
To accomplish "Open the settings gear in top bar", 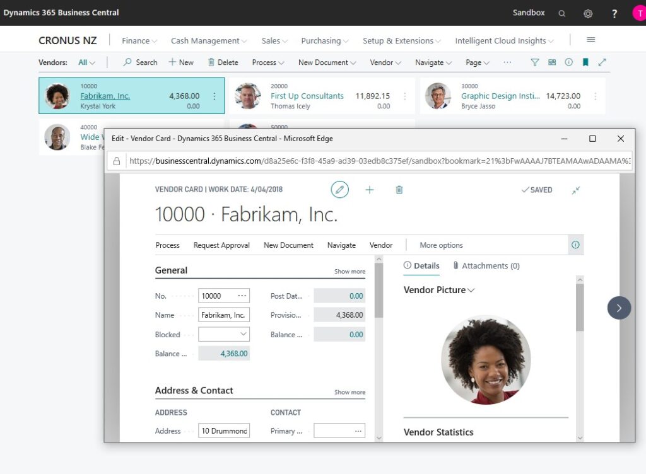I will coord(588,13).
